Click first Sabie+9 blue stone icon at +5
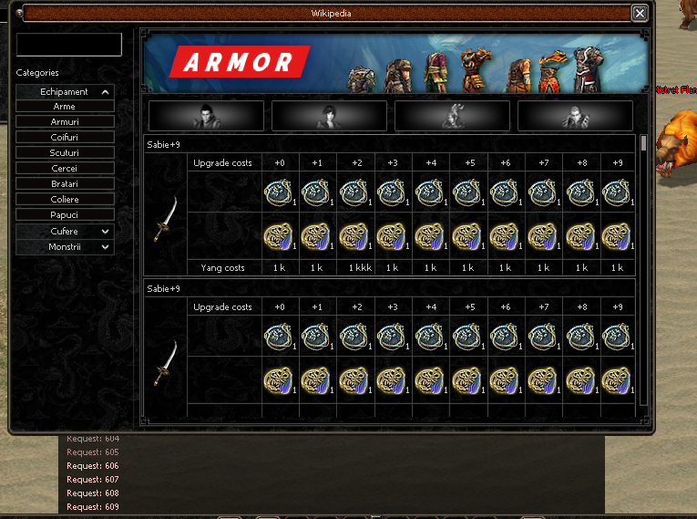 tap(467, 192)
